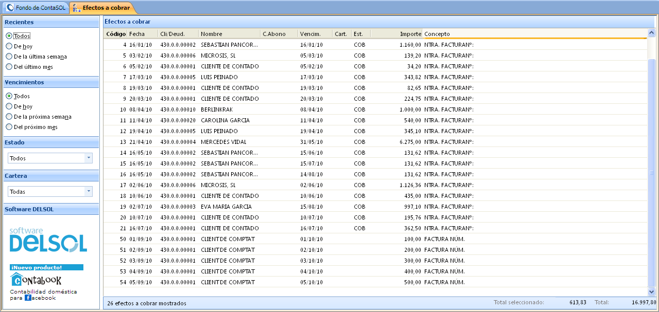Screen dimensions: 659x312
Task: Click the ¡Nuevo producto! banner
Action: (x=46, y=267)
